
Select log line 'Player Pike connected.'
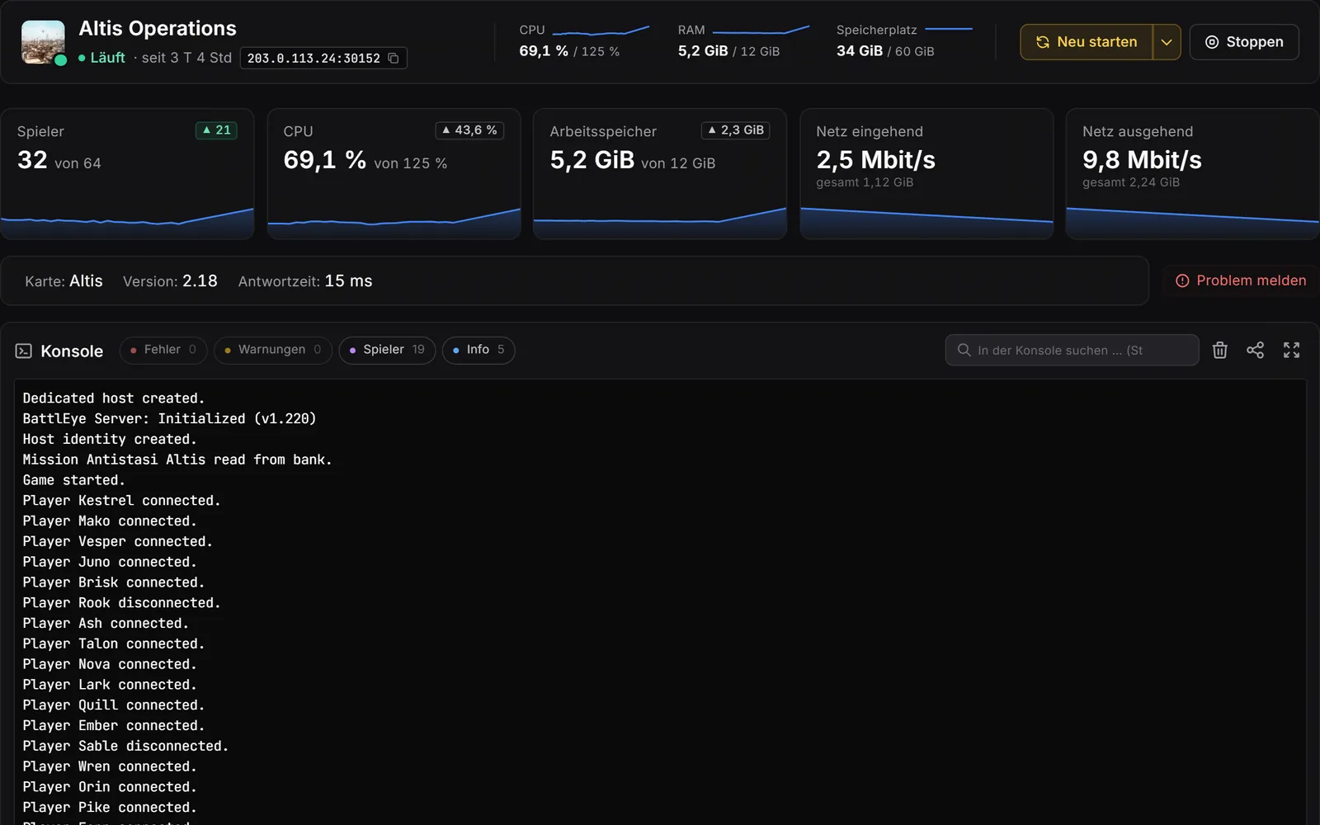(110, 808)
